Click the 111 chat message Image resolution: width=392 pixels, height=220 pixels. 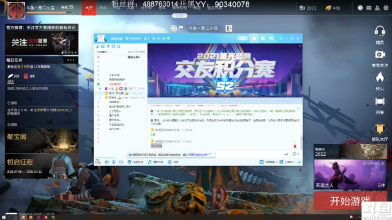(x=153, y=134)
